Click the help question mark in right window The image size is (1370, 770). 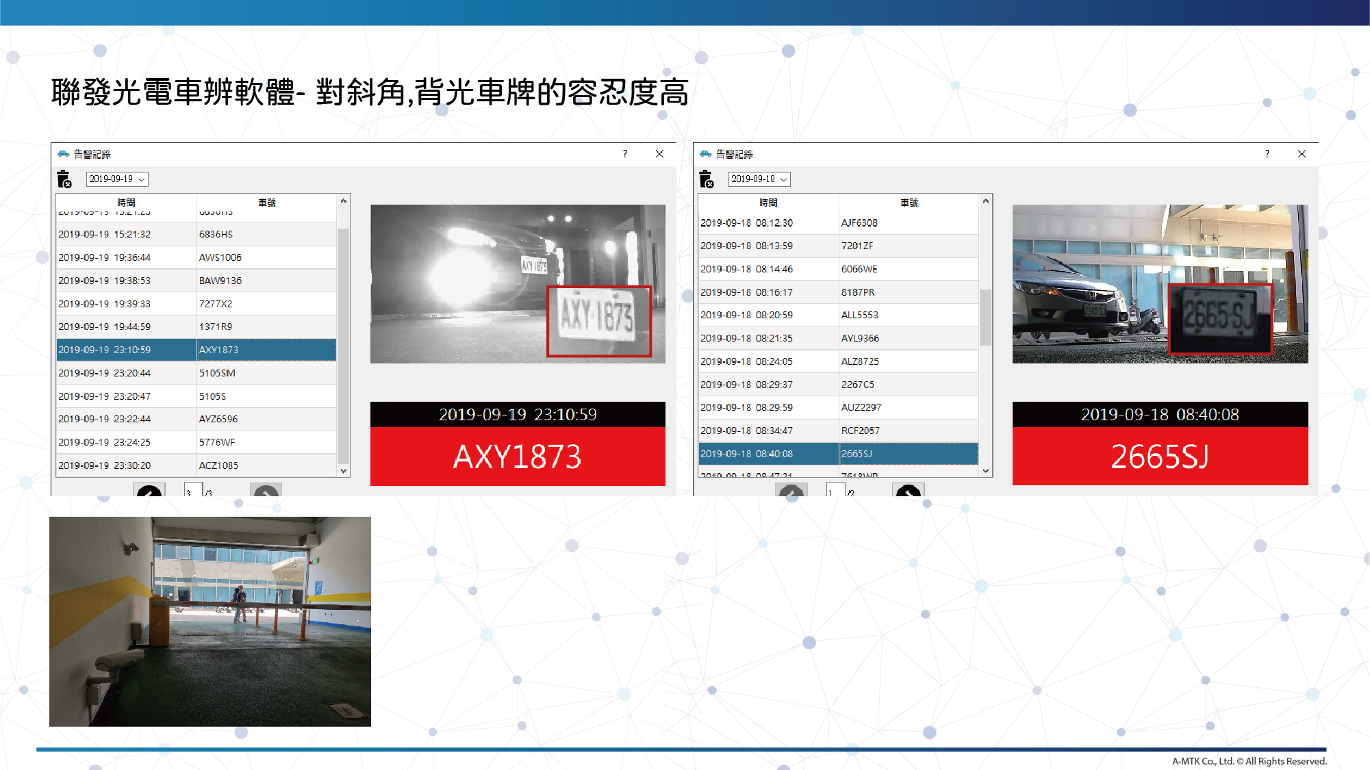(1267, 154)
